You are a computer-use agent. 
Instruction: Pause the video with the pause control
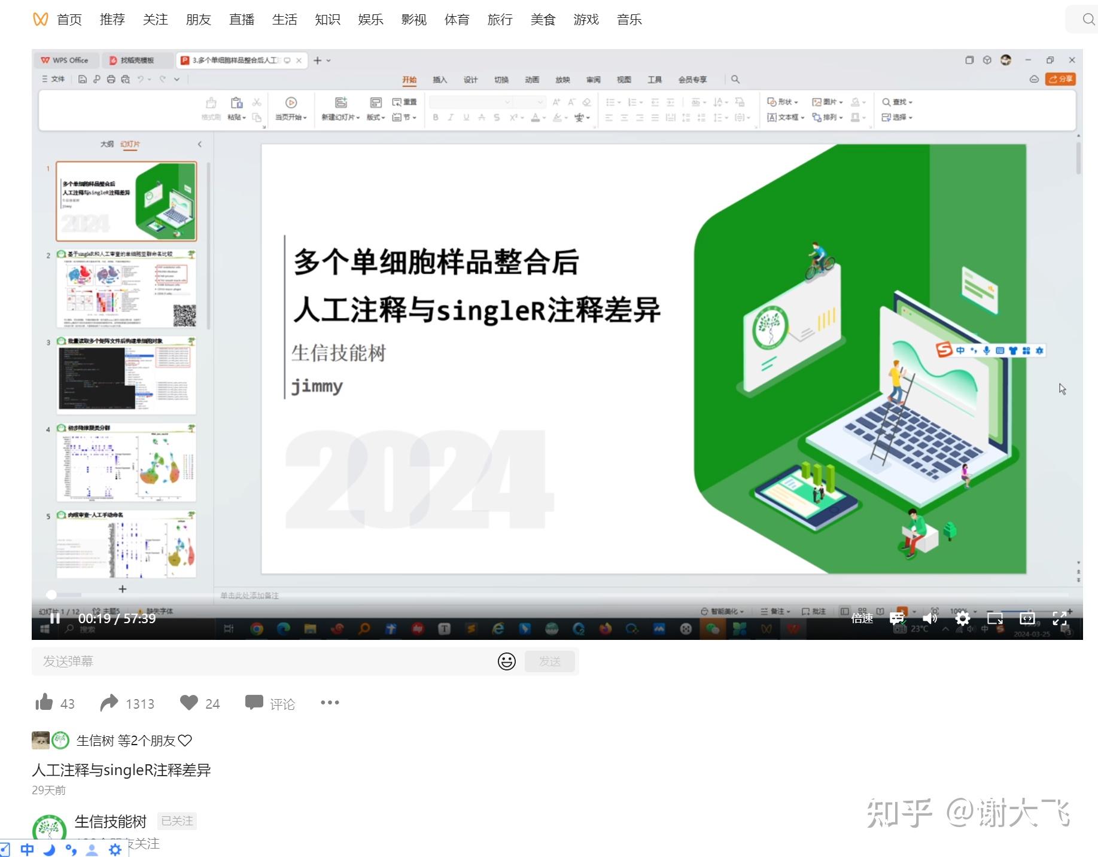tap(54, 618)
